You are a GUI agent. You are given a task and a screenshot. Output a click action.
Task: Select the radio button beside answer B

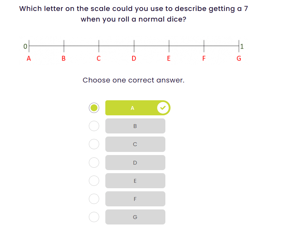point(94,126)
